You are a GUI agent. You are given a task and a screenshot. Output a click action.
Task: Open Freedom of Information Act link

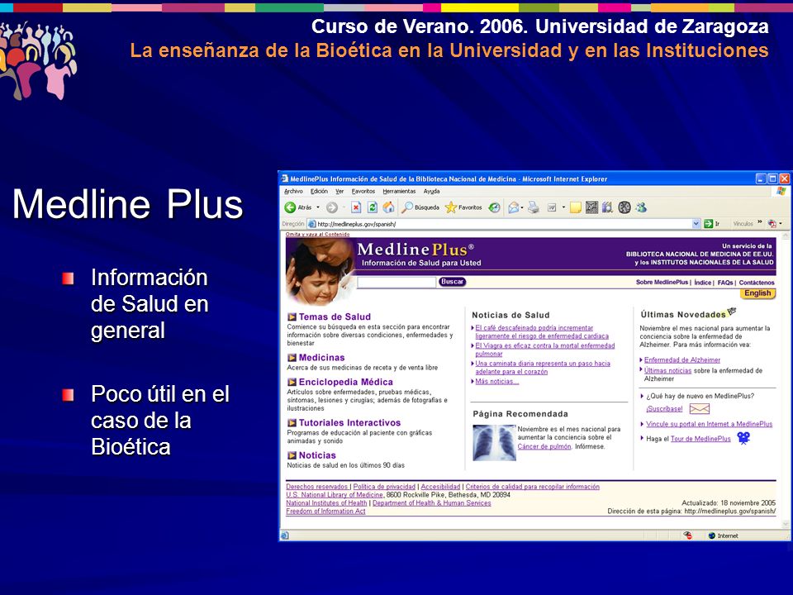(325, 511)
